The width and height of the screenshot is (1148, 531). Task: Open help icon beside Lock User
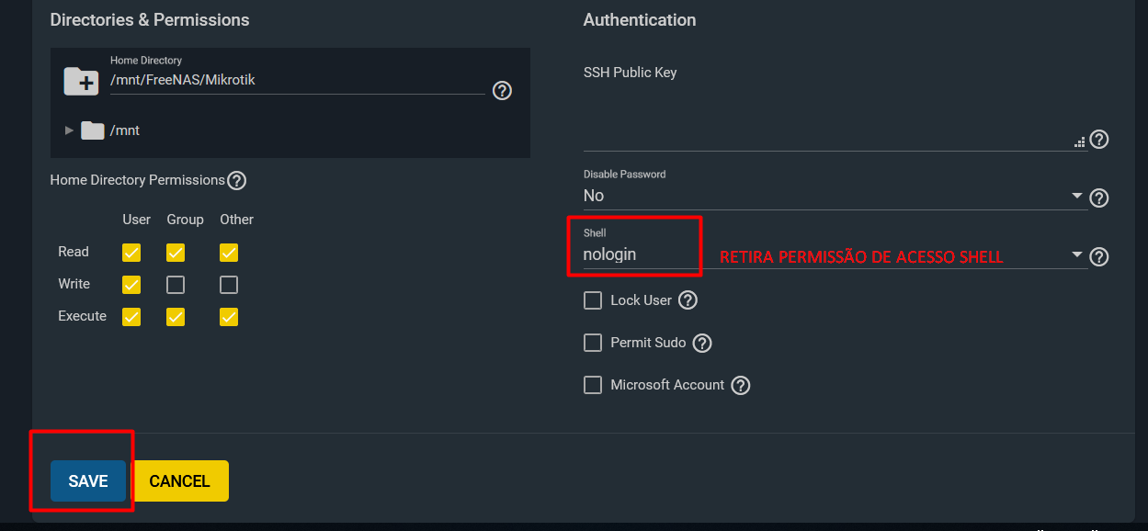(x=688, y=300)
